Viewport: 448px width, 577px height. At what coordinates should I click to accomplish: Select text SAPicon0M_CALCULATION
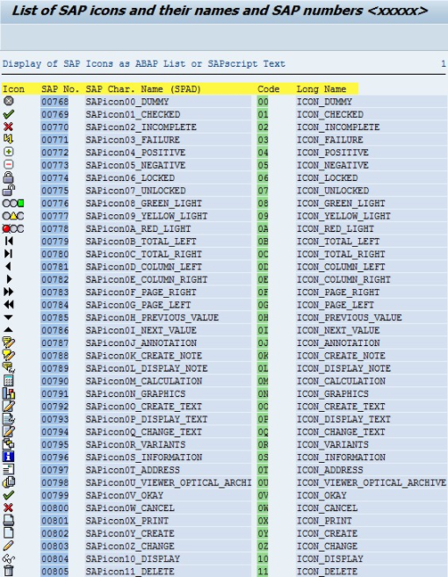point(143,381)
